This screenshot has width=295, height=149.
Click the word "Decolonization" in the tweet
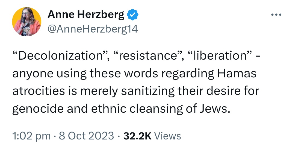tap(60, 56)
